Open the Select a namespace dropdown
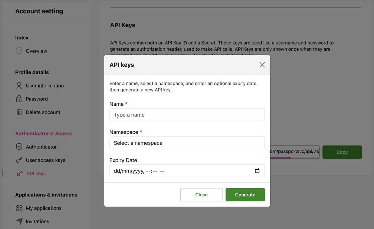 [x=187, y=143]
